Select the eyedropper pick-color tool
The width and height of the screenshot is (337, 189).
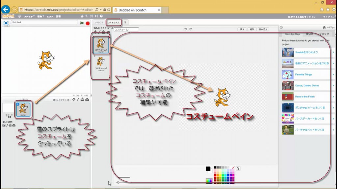pos(238,169)
